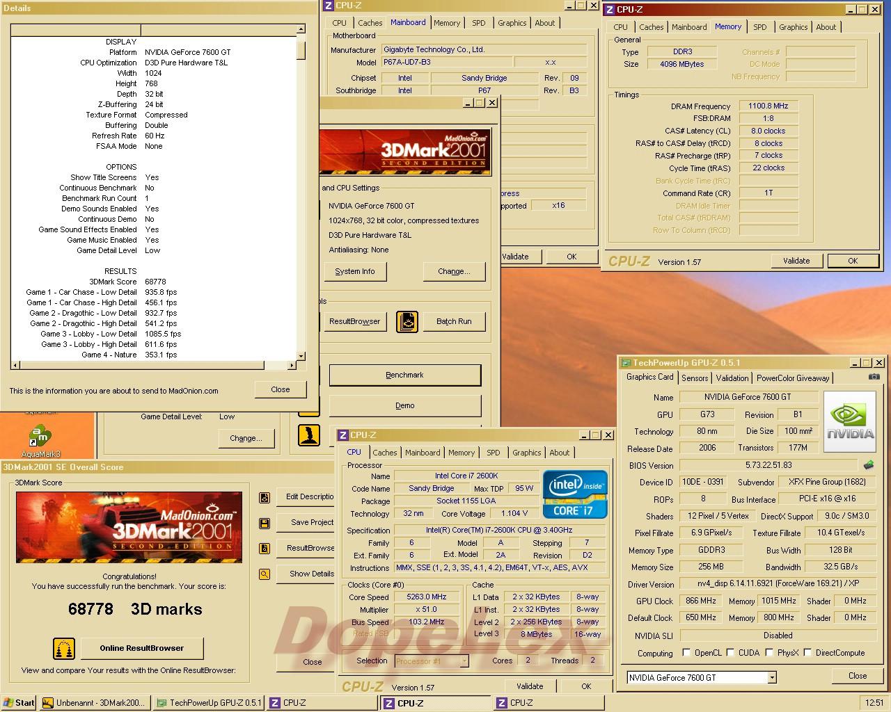
Task: Click the Benchmark button in 3DMark2001
Action: coord(404,375)
